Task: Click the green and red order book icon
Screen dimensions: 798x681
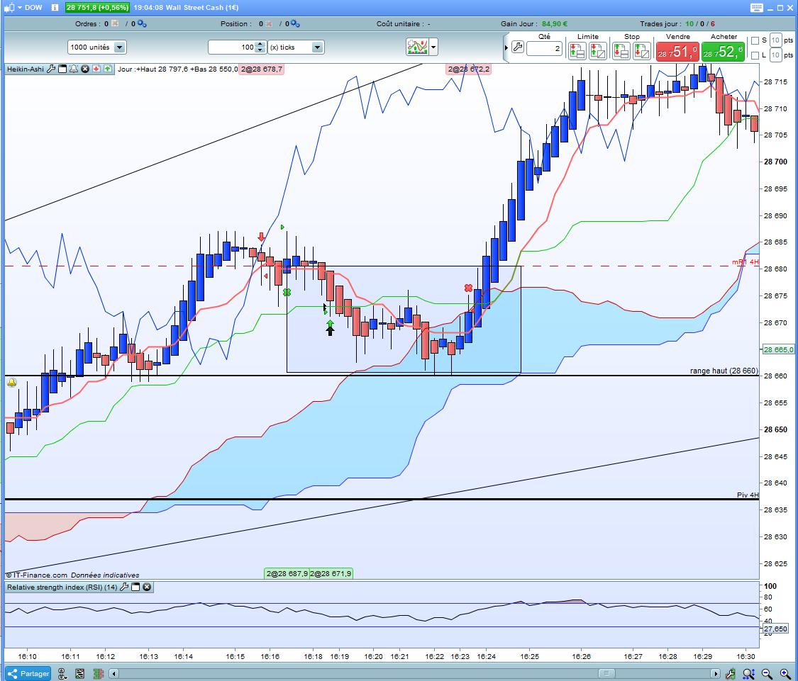Action: (x=98, y=674)
